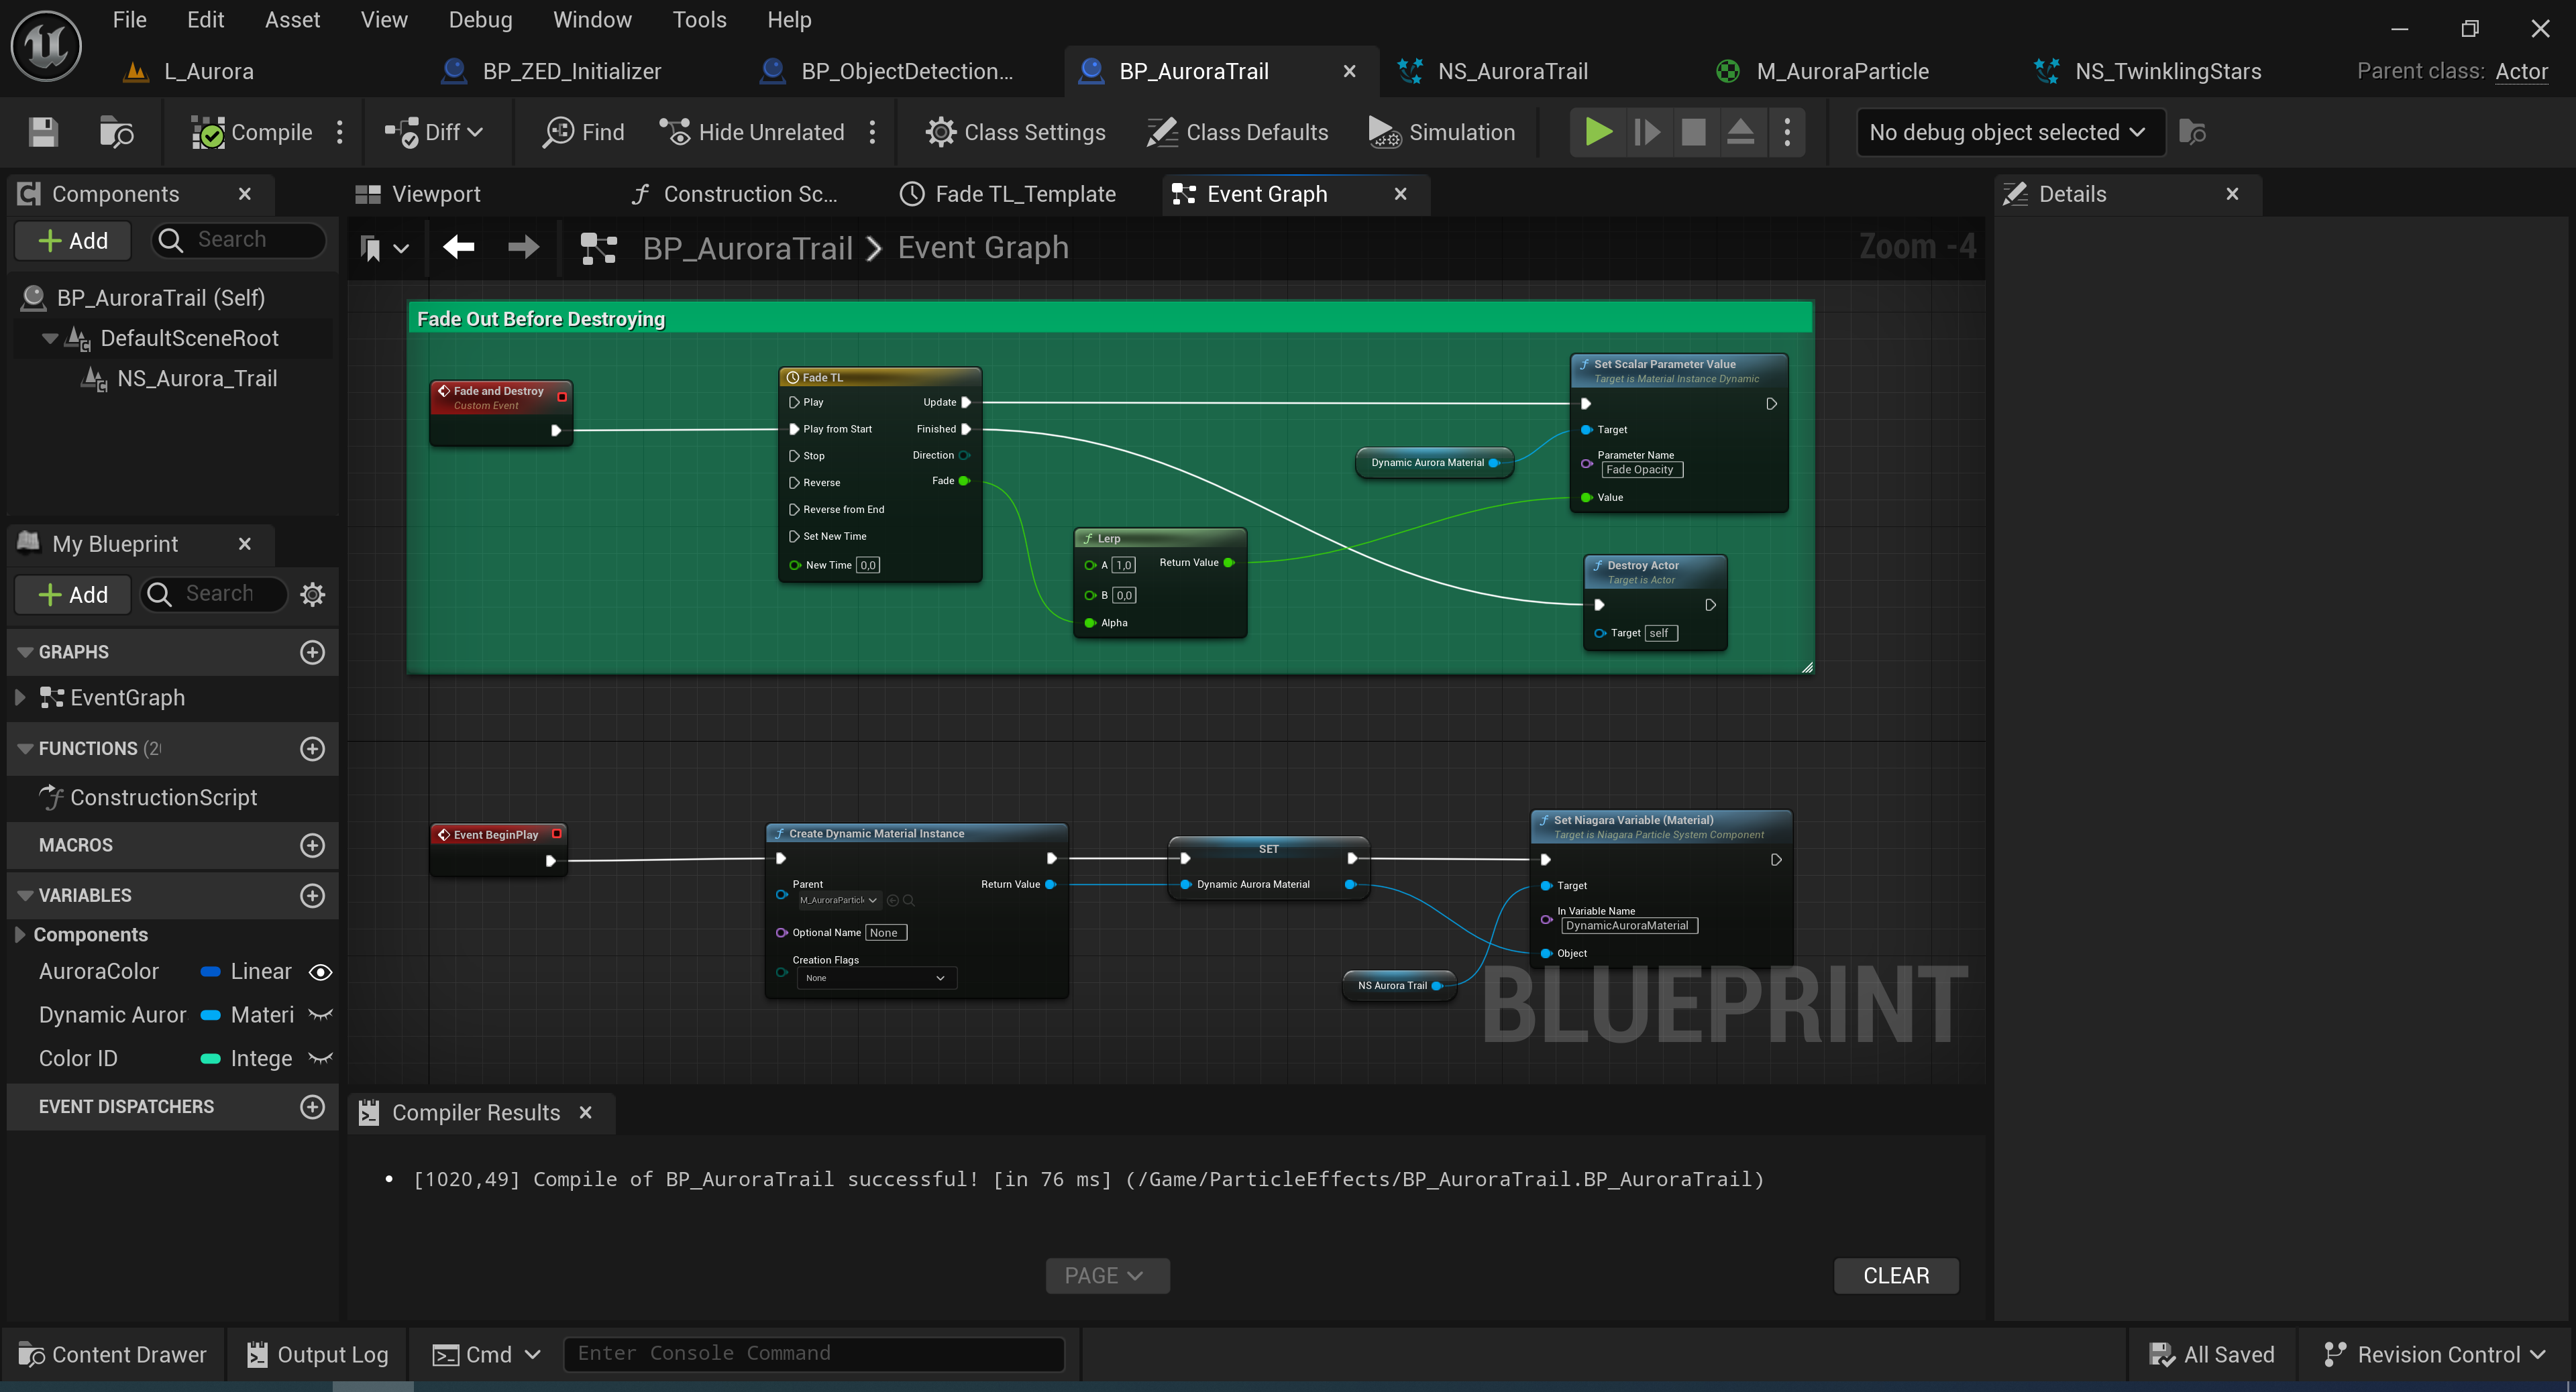Open Compile options three-dot menu
This screenshot has height=1392, width=2576.
click(x=340, y=132)
